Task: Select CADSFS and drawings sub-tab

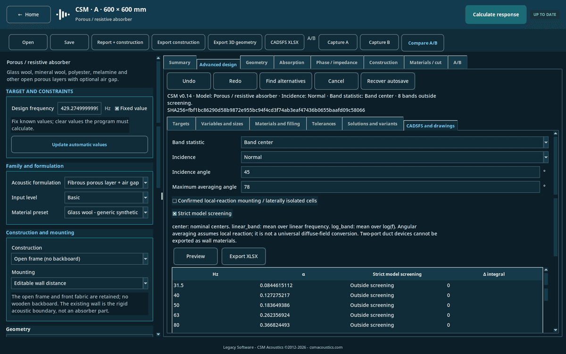Action: click(431, 126)
